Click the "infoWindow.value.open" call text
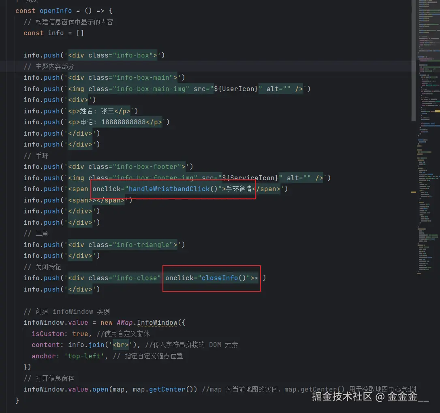 66,389
